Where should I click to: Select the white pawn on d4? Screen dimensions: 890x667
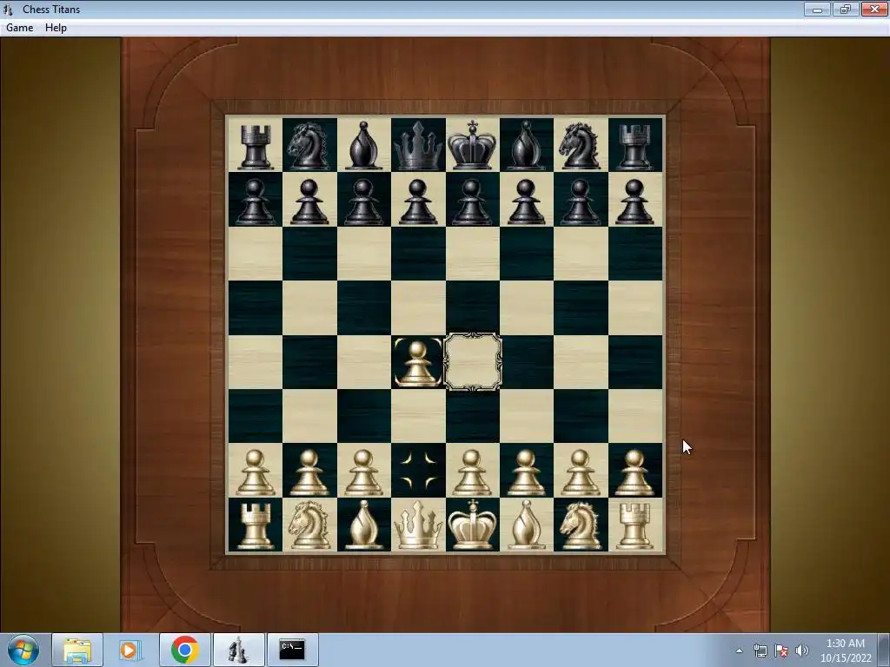coord(418,362)
